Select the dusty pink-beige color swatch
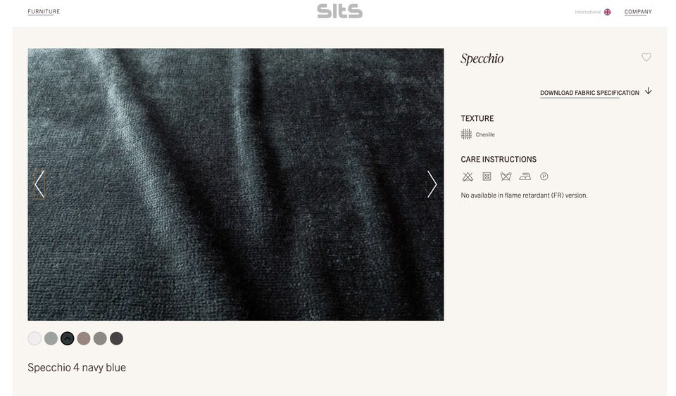 (84, 338)
